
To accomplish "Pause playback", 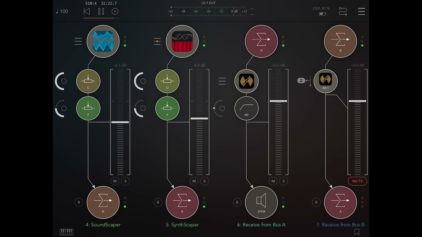I will tap(101, 12).
